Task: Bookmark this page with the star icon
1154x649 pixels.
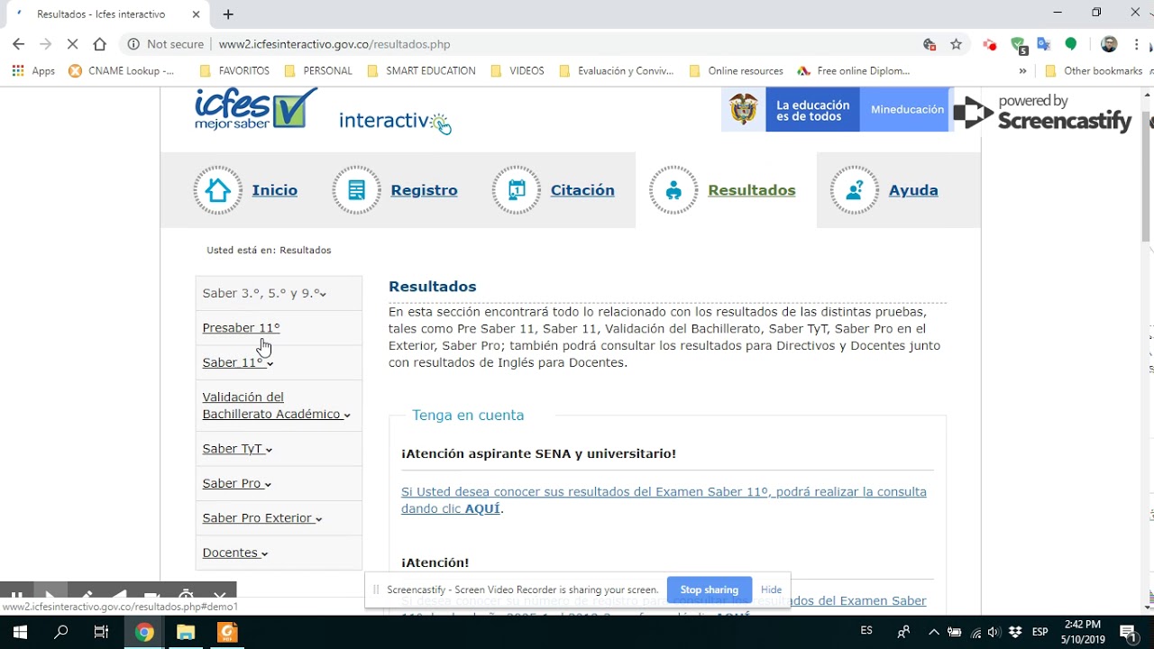Action: click(957, 44)
